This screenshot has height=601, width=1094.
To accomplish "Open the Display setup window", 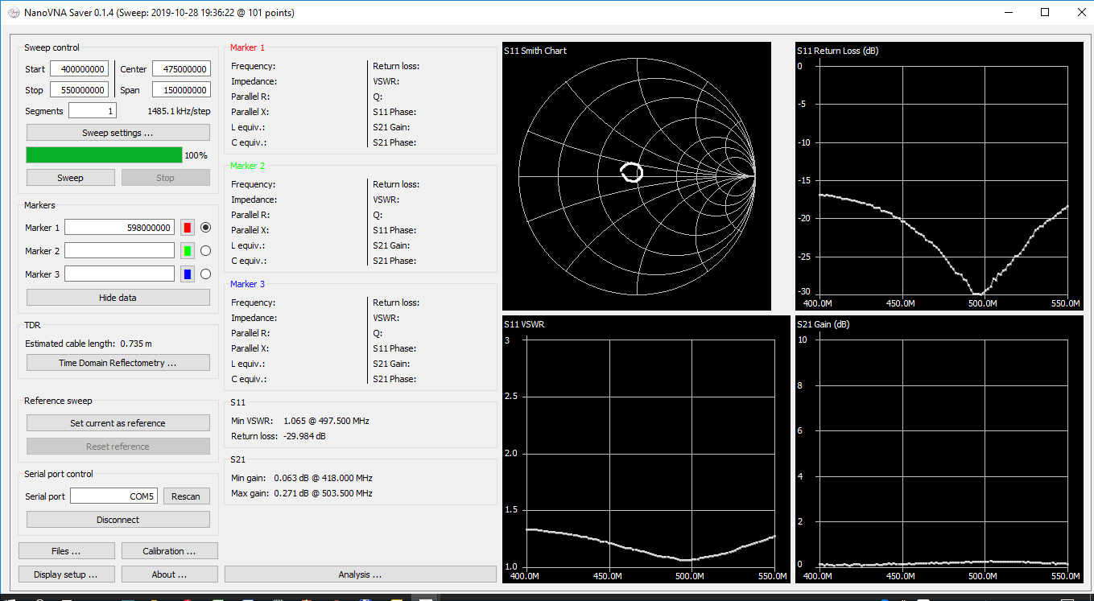I will click(x=66, y=574).
